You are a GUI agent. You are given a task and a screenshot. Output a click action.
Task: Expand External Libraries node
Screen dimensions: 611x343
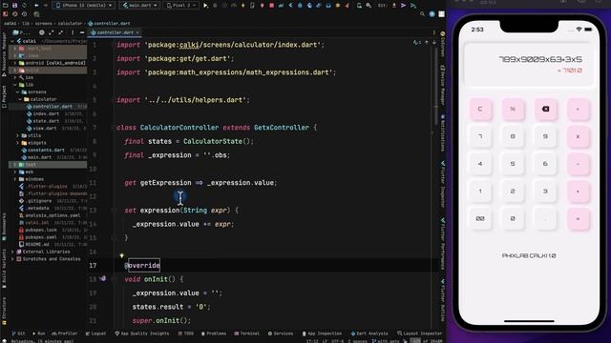point(12,252)
